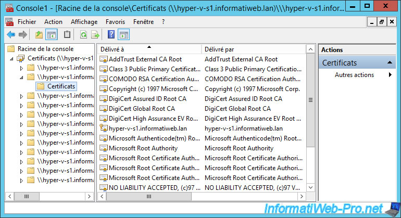Click the Up one level folder icon
Viewport: 401px width, 218px height.
pos(39,35)
